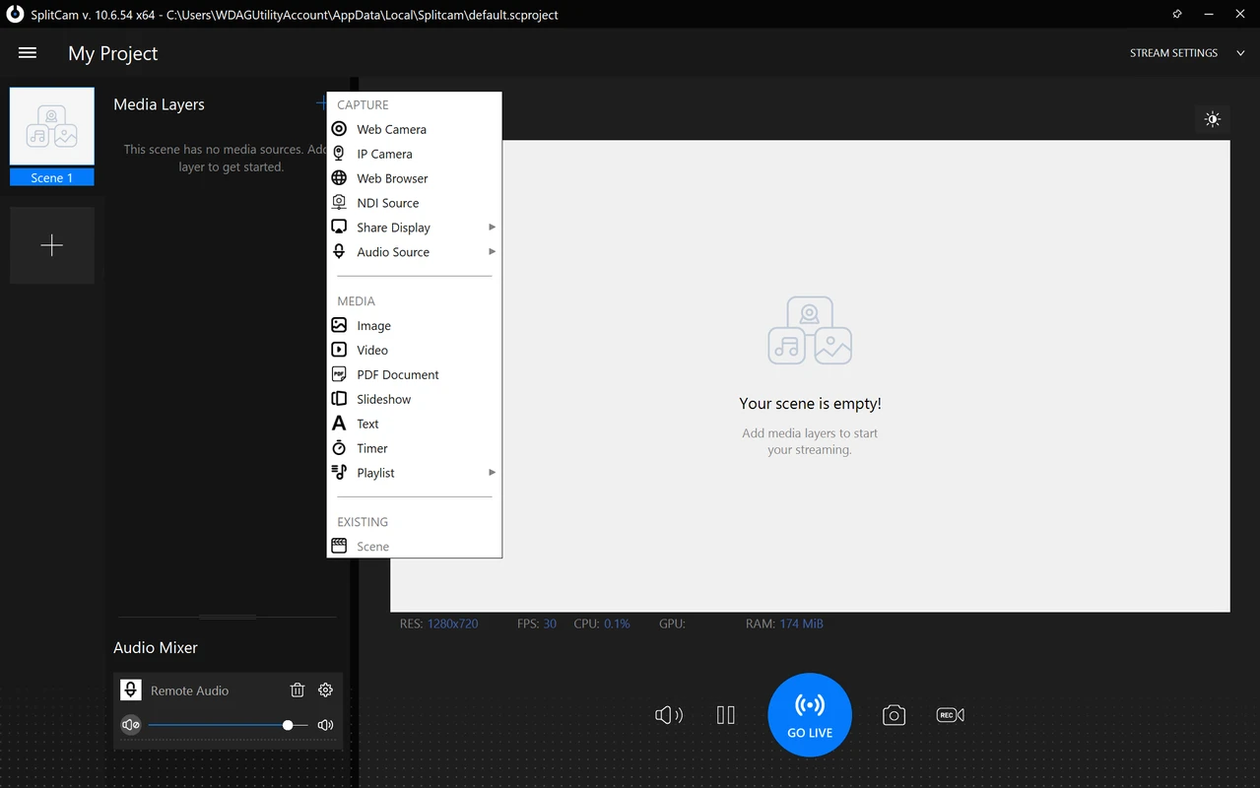The height and width of the screenshot is (788, 1260).
Task: Add a new scene with plus button
Action: (52, 245)
